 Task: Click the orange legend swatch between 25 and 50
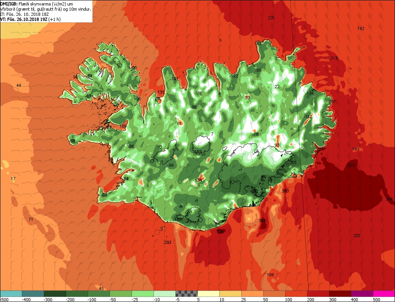click(252, 293)
